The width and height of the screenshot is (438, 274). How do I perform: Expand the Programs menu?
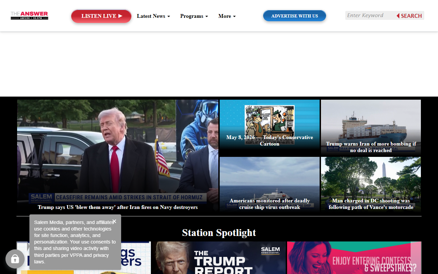[194, 16]
